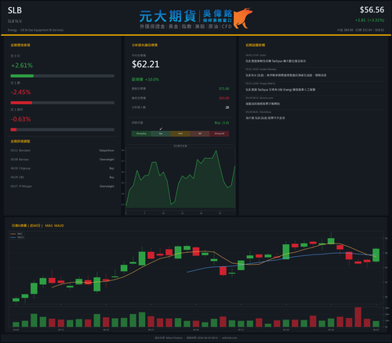Click the $71.00 highest target price

224,88
